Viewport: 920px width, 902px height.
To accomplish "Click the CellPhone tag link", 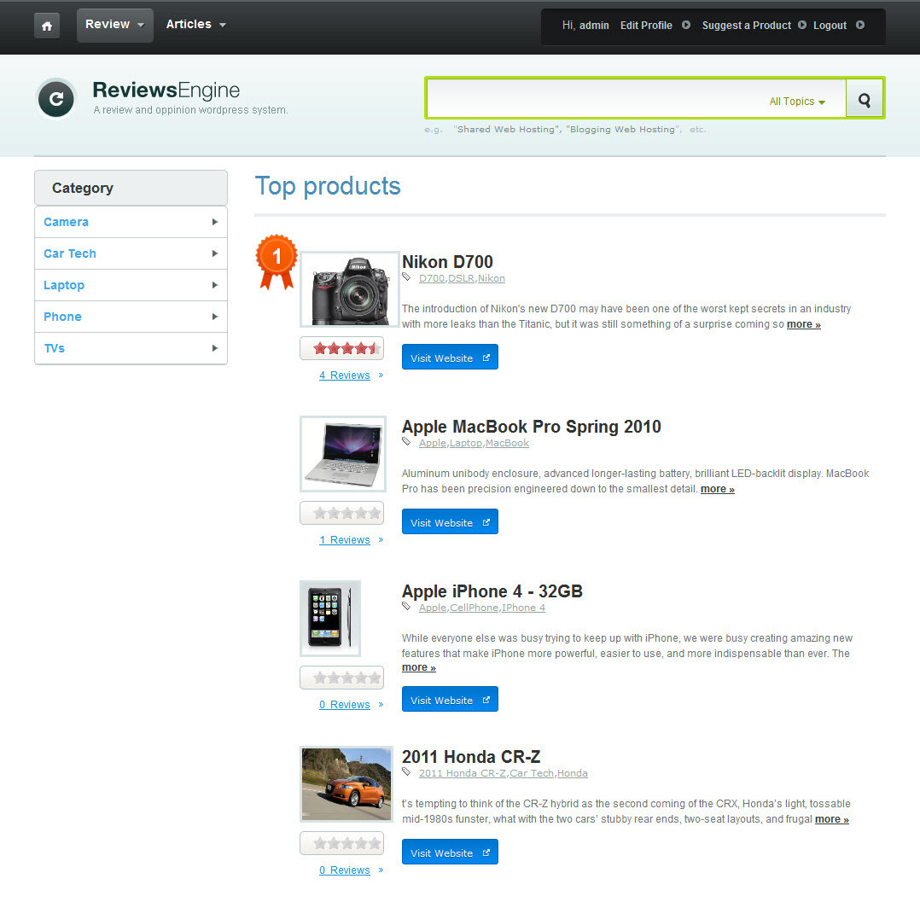I will tap(475, 608).
